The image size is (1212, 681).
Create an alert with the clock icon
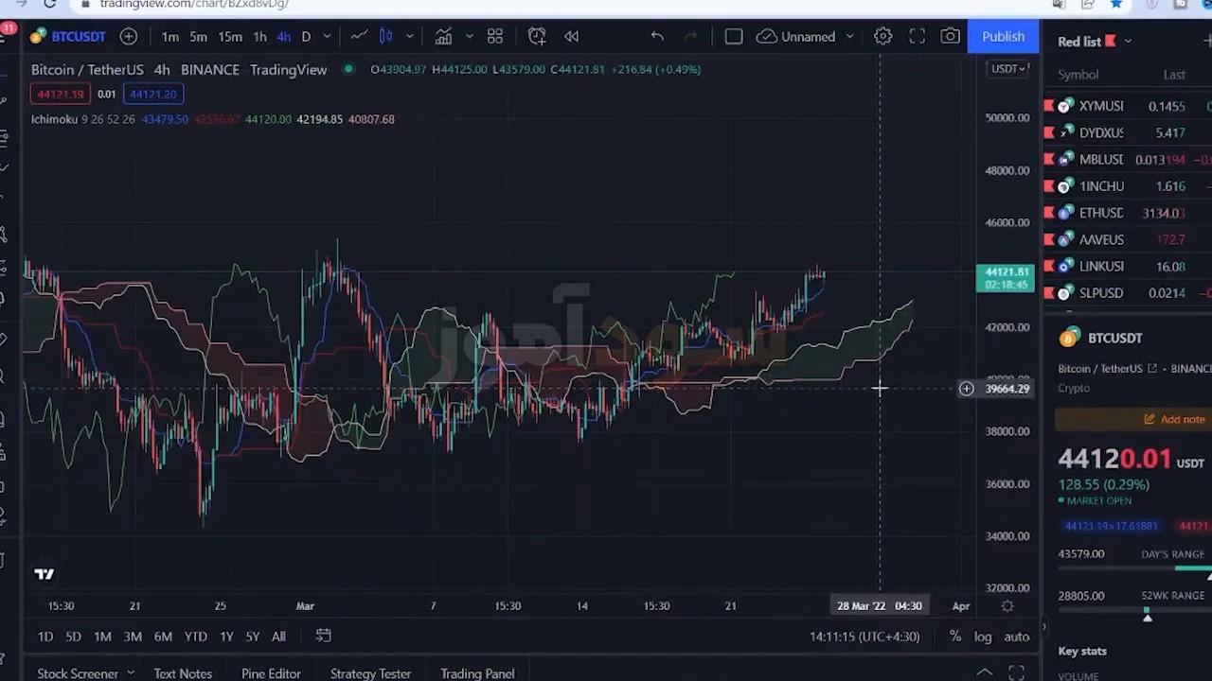tap(537, 37)
